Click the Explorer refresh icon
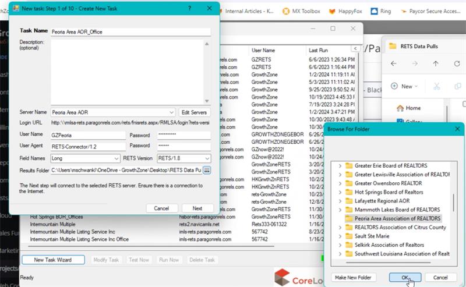Screen dimensions: 466x287 pos(456,63)
